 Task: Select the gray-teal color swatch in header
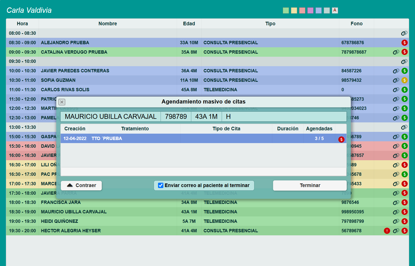(327, 10)
